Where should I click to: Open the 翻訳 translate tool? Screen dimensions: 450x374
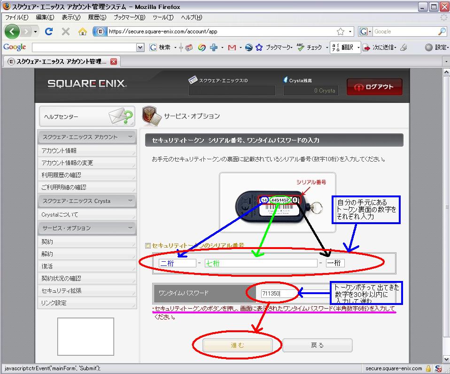(342, 47)
